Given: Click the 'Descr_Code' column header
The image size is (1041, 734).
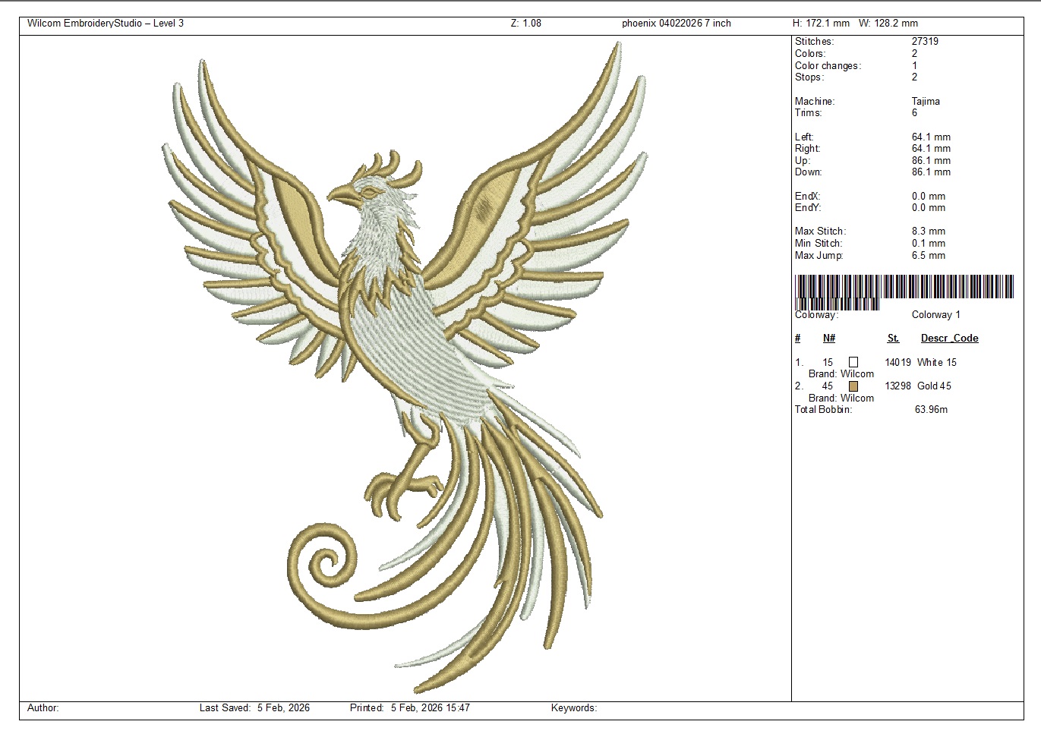Looking at the screenshot, I should (949, 339).
